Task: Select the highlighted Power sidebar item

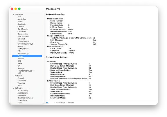Action: pos(27,56)
